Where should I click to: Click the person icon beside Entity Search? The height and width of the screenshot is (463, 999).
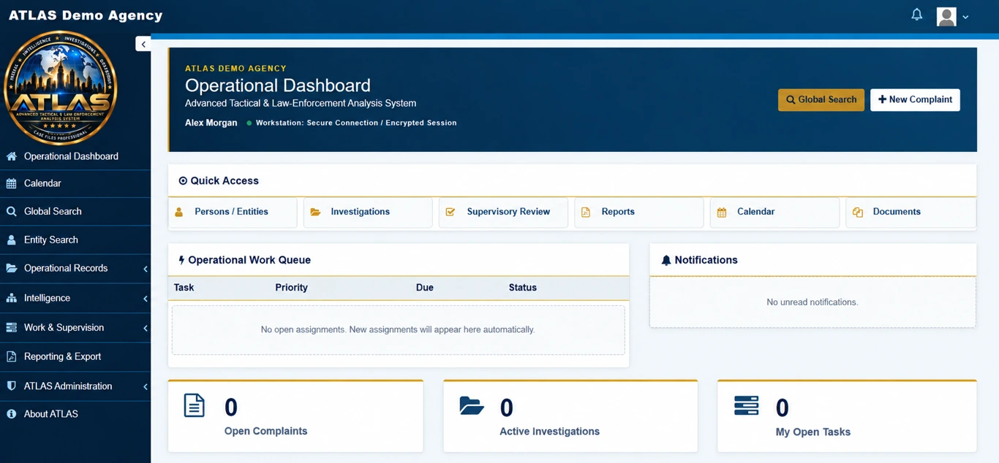11,240
